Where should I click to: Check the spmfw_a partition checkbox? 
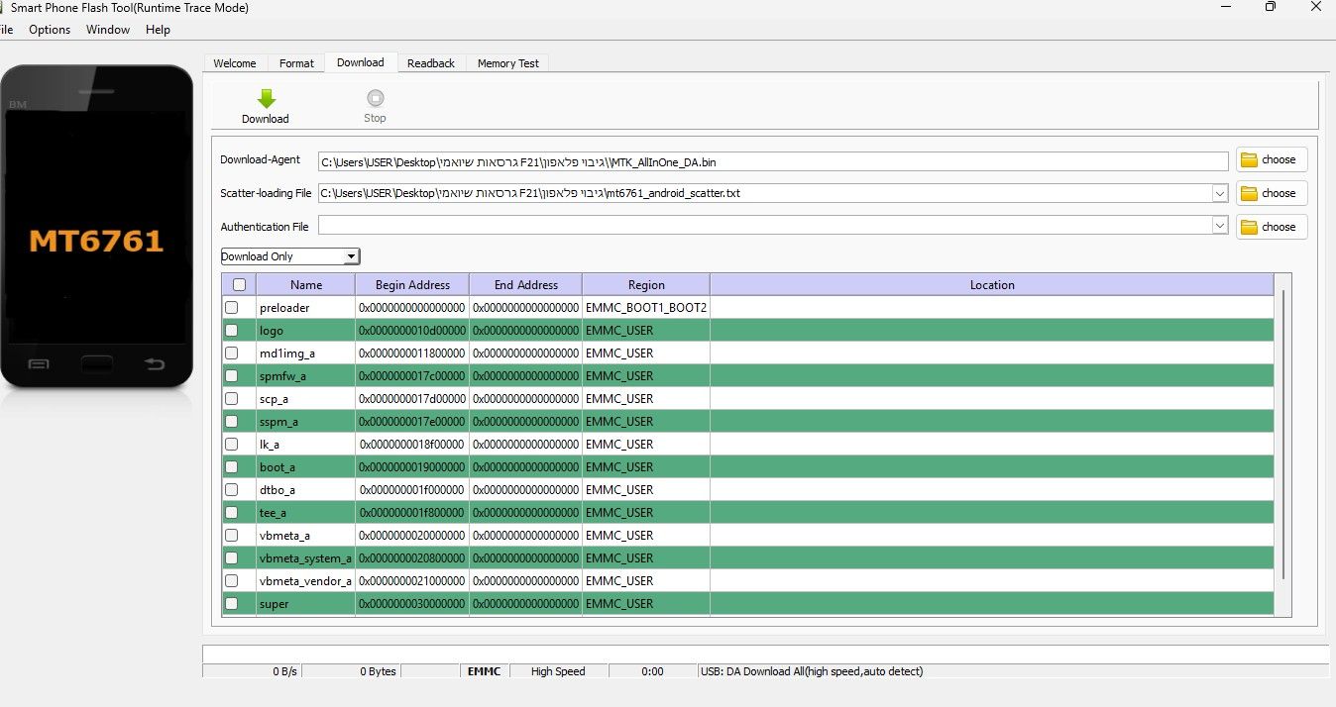(x=232, y=376)
